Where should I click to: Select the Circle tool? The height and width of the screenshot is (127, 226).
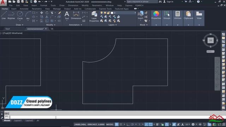pyautogui.click(x=20, y=14)
